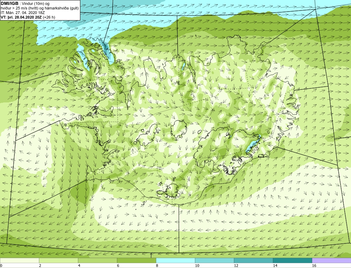Screen dimensions: 351x268
Task: Click the 4–6 m/s green legend swatch
Action: tap(97, 260)
